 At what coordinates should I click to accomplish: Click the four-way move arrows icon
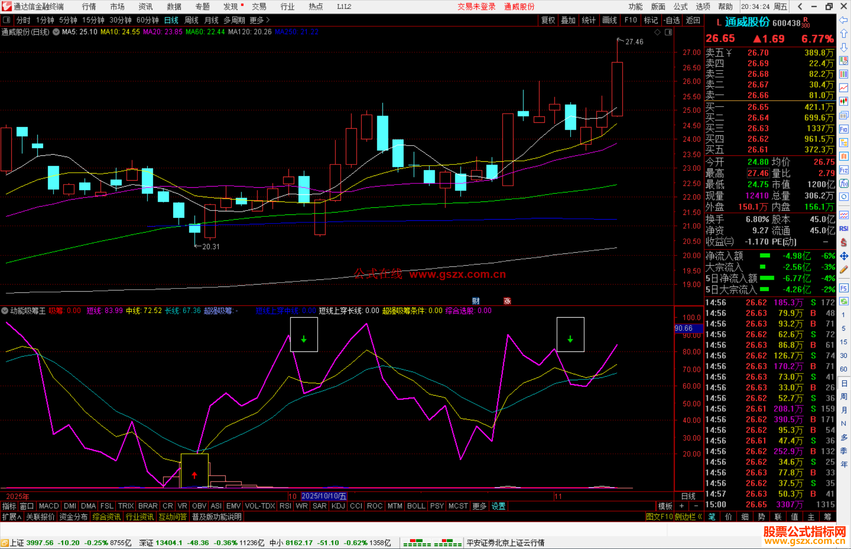coord(844,256)
